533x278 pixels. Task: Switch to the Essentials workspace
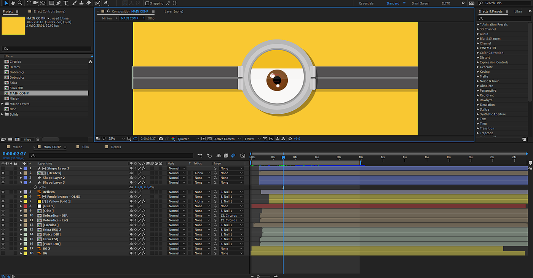pyautogui.click(x=366, y=3)
